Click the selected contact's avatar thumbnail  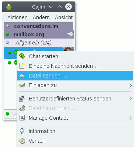point(68,49)
